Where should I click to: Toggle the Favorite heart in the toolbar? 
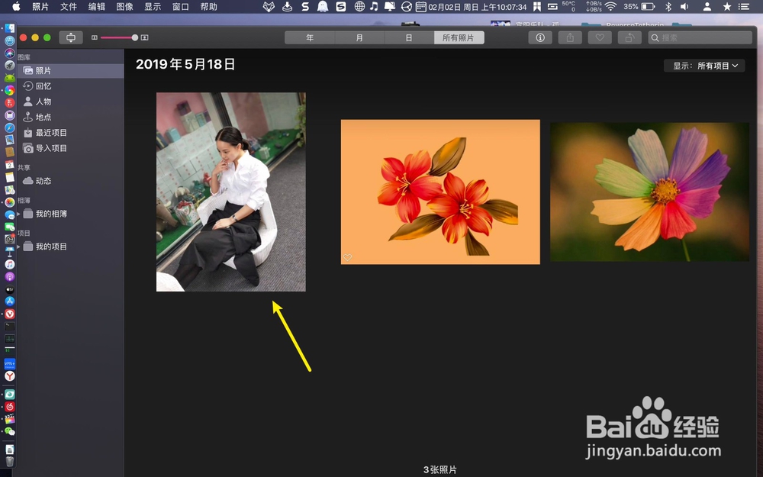pos(600,37)
